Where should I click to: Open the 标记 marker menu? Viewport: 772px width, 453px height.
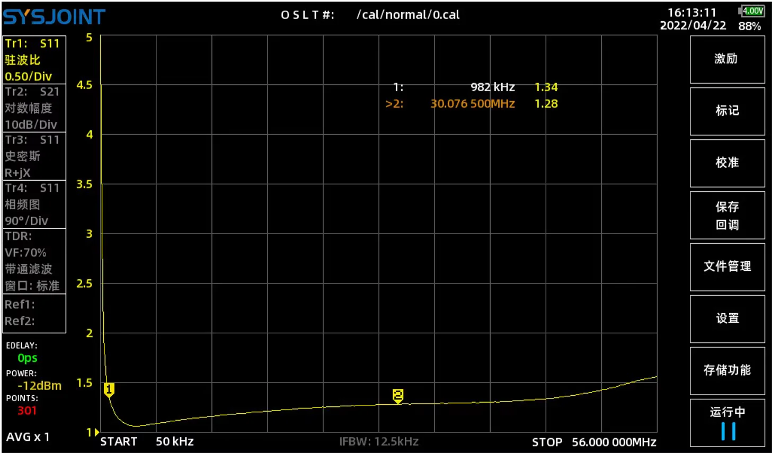(727, 111)
